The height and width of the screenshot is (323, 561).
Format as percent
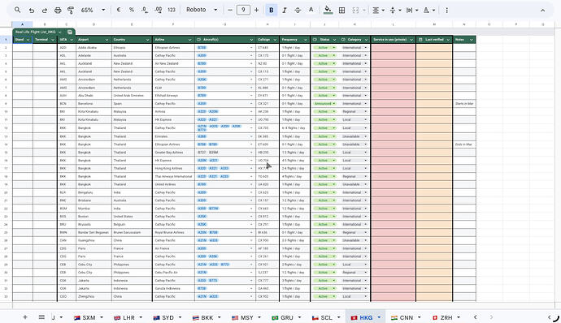(x=132, y=10)
